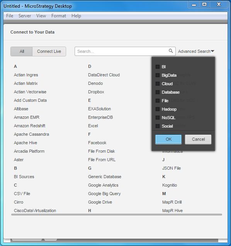
Task: Open the File menu
Action: click(10, 16)
